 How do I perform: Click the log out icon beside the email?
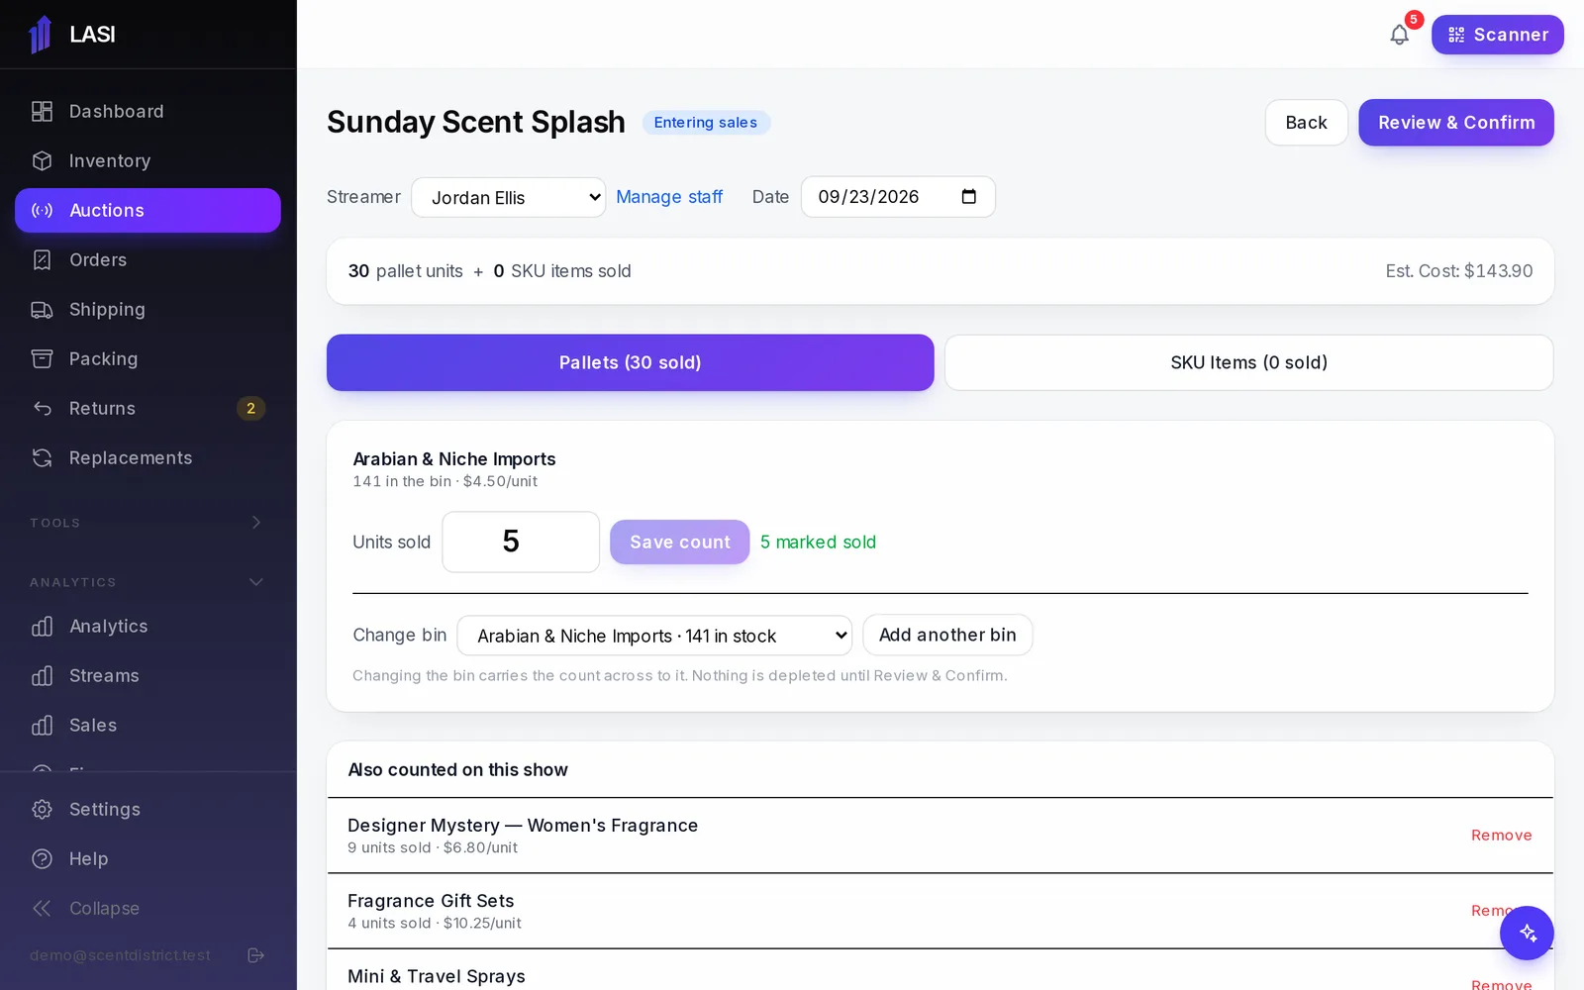pos(255,955)
